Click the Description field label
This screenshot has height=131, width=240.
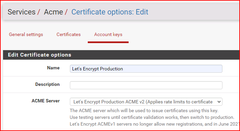[48, 84]
